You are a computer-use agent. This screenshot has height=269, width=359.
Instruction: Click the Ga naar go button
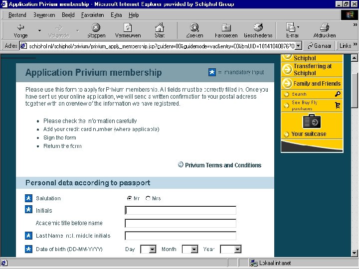[x=320, y=46]
